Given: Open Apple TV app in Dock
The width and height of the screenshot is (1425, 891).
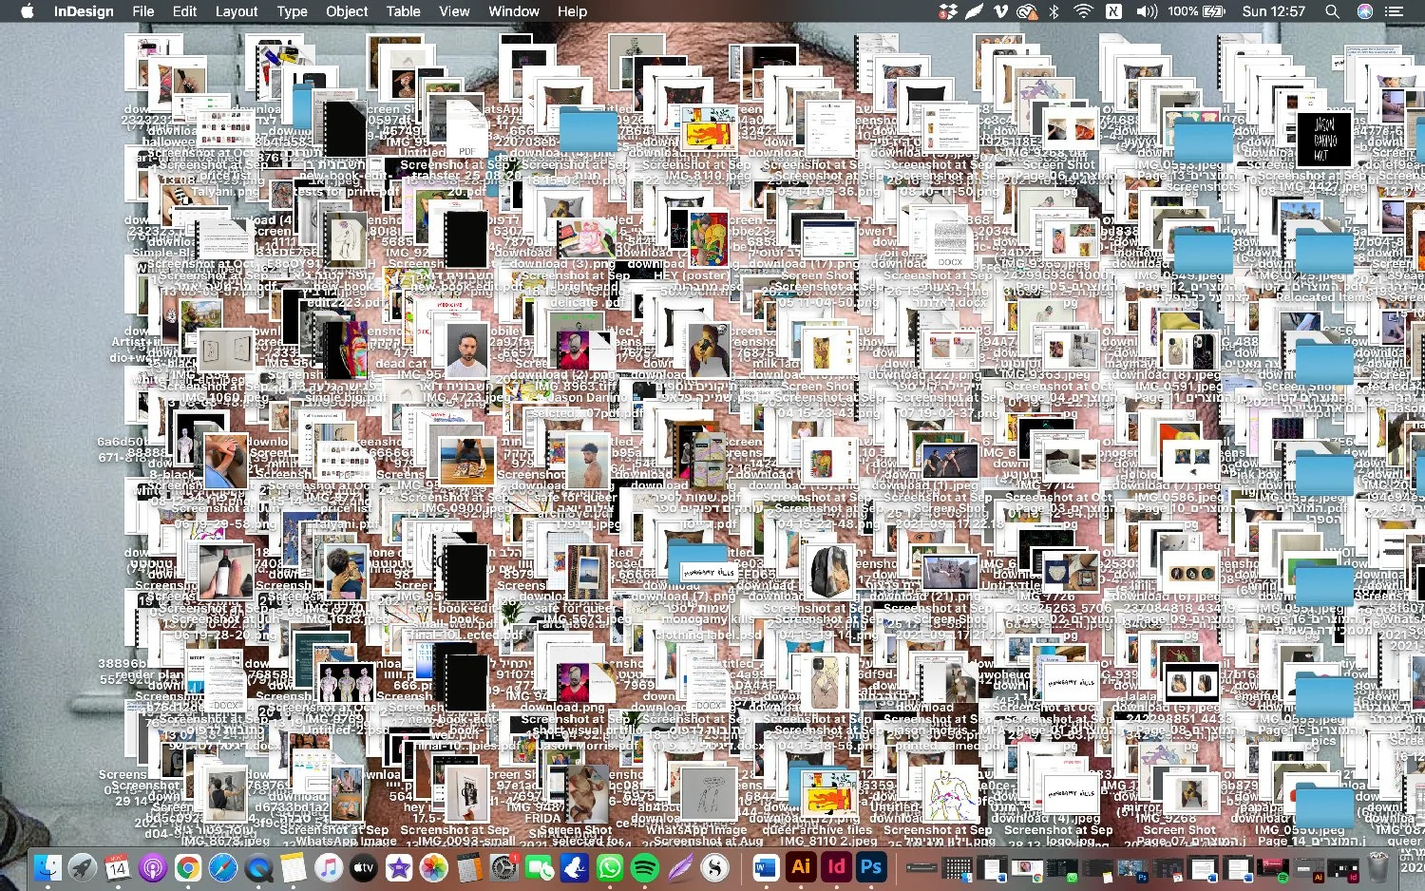Looking at the screenshot, I should coord(364,867).
